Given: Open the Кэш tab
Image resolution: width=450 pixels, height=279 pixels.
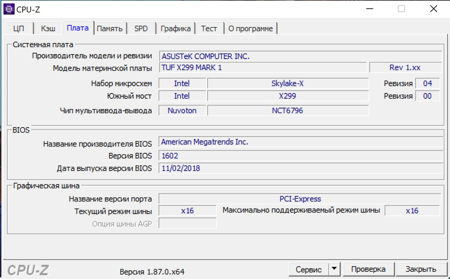Looking at the screenshot, I should 48,28.
